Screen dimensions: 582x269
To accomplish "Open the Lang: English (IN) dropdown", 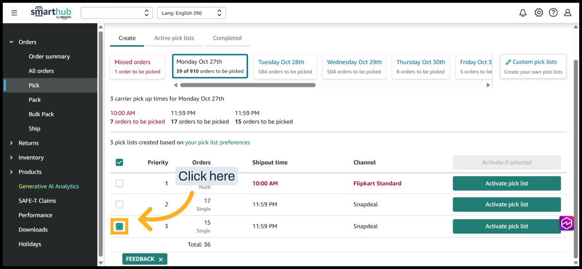I will pos(191,13).
